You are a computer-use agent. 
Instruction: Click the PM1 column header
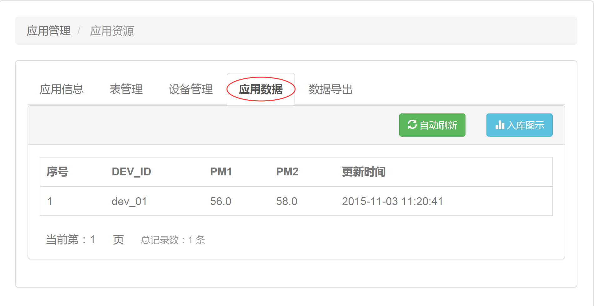[221, 172]
